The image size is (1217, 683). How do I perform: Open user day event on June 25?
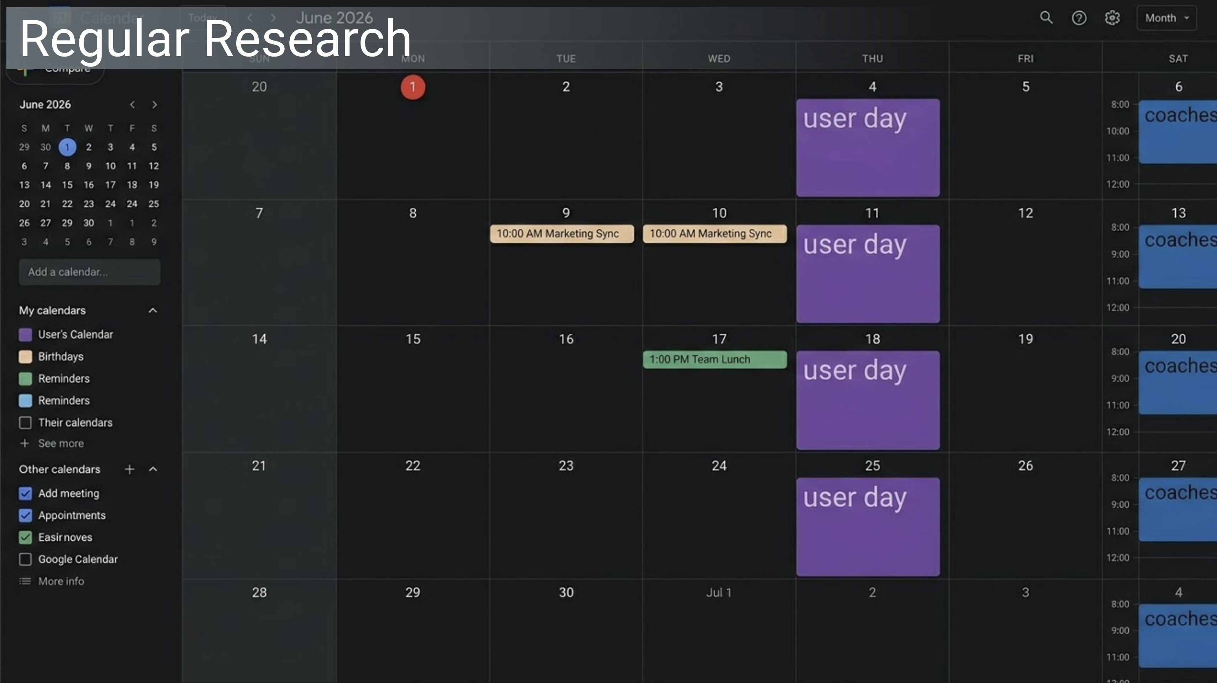[868, 526]
